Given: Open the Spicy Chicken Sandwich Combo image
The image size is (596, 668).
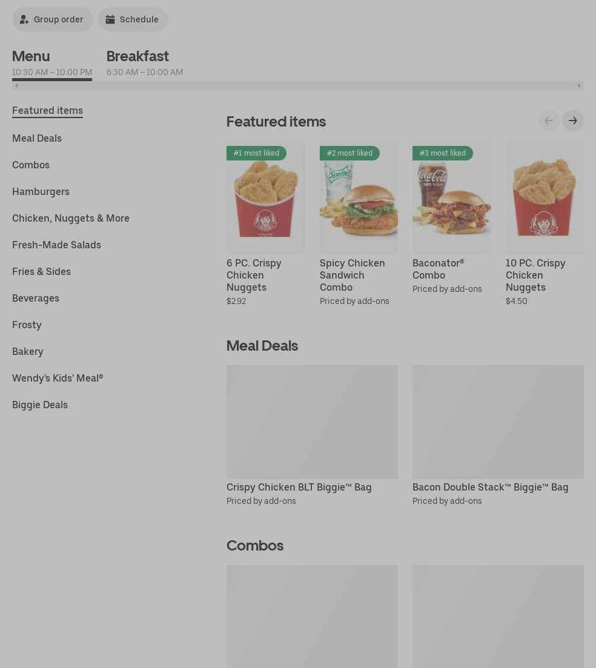Looking at the screenshot, I should pos(359,197).
